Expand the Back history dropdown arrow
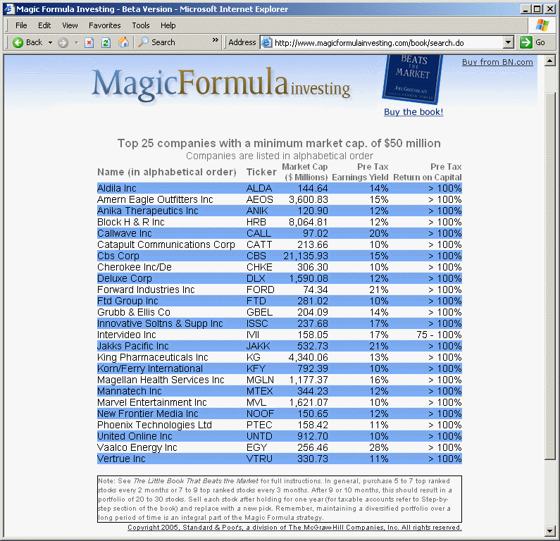Image resolution: width=560 pixels, height=541 pixels. 50,42
